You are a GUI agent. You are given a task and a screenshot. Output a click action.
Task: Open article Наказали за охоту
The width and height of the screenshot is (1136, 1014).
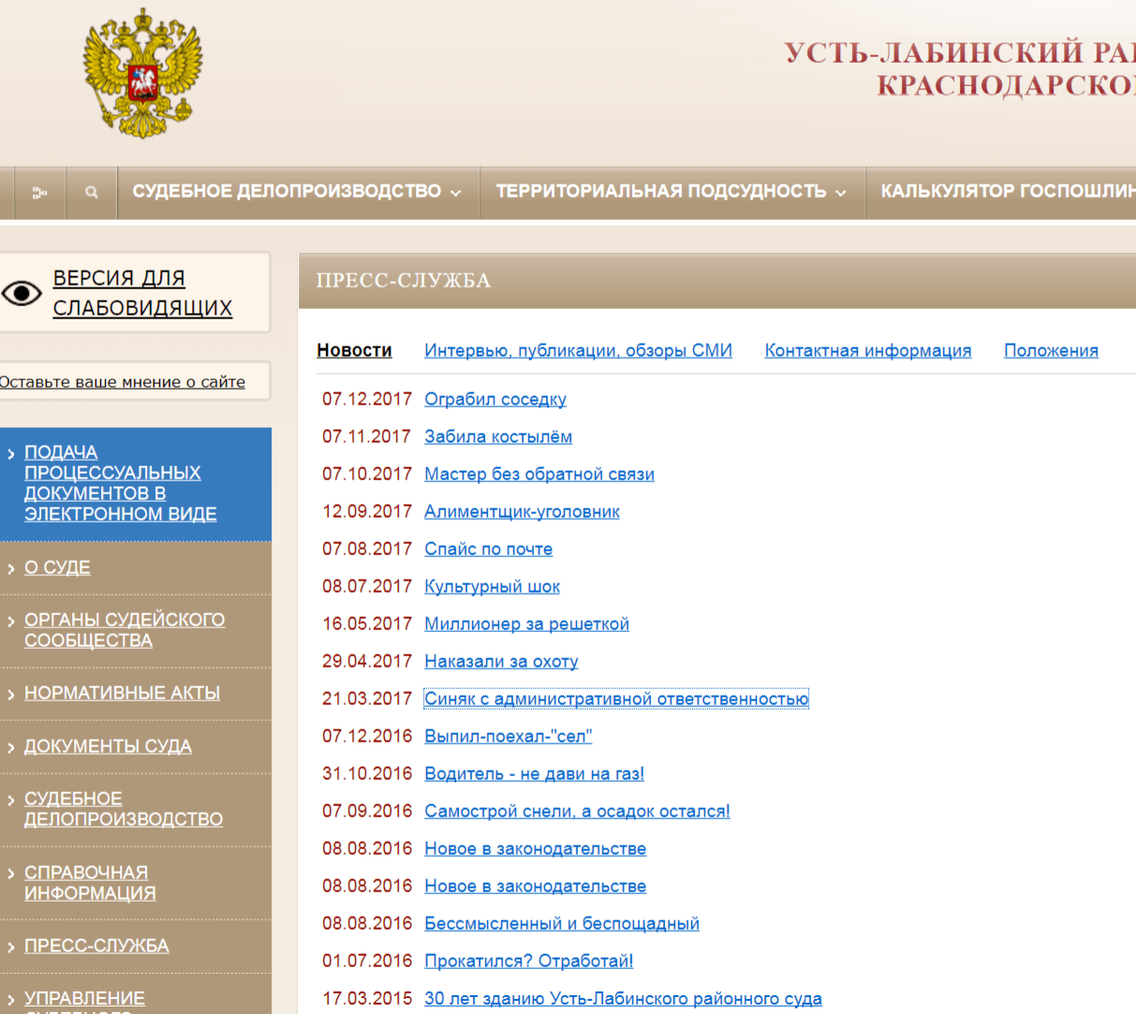[501, 661]
